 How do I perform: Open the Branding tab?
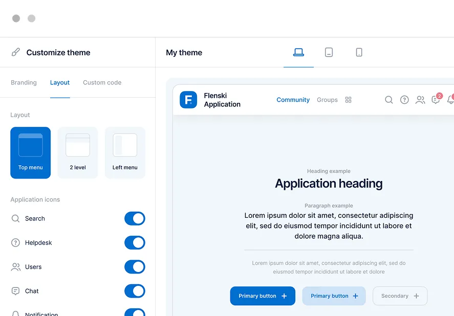(x=24, y=82)
